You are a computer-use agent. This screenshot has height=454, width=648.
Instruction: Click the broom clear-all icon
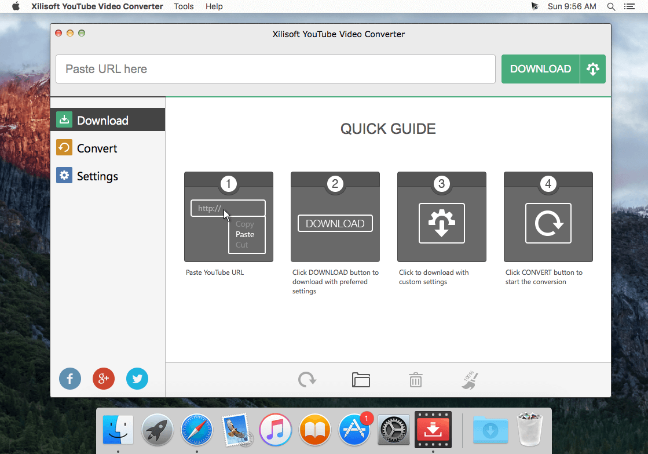(470, 380)
